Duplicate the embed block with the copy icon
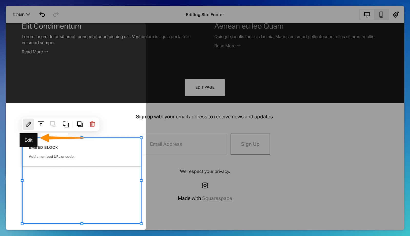Viewport: 410px width, 236px height. click(80, 124)
